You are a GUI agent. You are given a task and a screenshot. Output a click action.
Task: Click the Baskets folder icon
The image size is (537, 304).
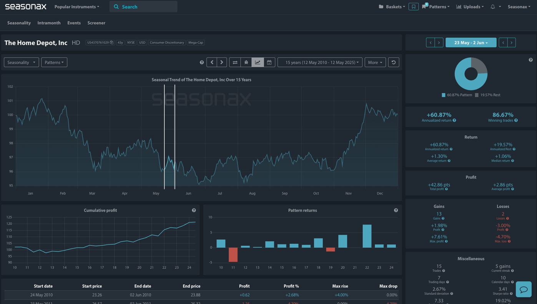(381, 7)
